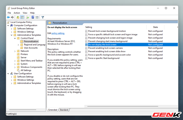Expand the Windows Components node
The image size is (183, 120).
(15, 67)
